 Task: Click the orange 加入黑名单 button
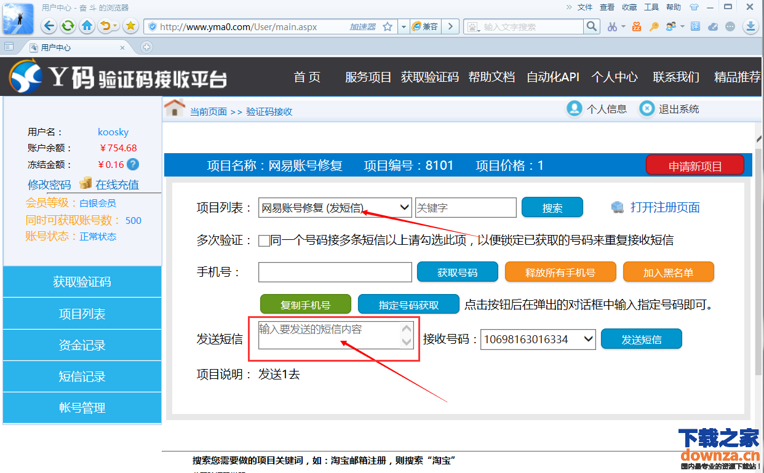pos(669,272)
